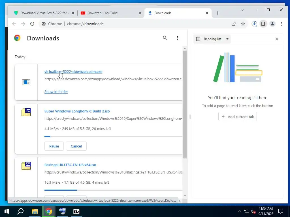Viewport: 290px width, 217px height.
Task: Click the Chrome site info icon in address bar
Action: 43,24
